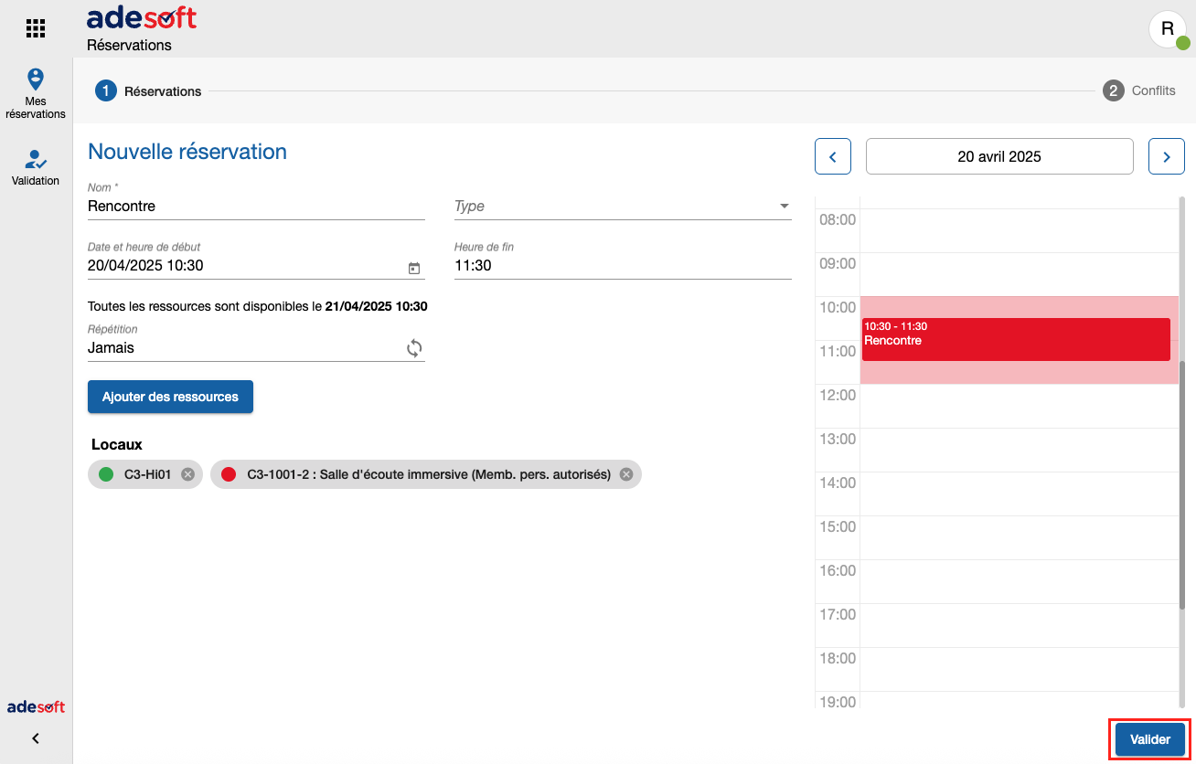The width and height of the screenshot is (1196, 764).
Task: Remove the C3-Hi01 room chip
Action: [x=187, y=474]
